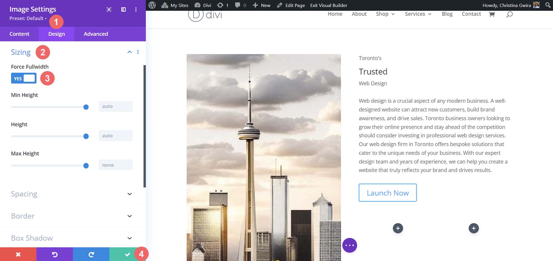The height and width of the screenshot is (261, 553).
Task: Click the Web Design text line
Action: tap(373, 83)
